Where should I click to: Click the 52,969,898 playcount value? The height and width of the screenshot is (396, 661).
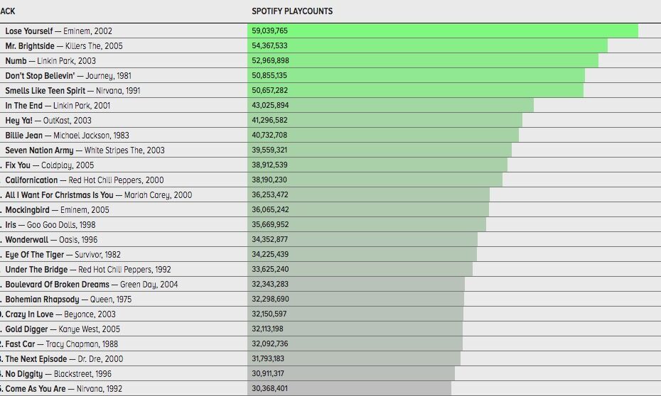[x=271, y=60]
